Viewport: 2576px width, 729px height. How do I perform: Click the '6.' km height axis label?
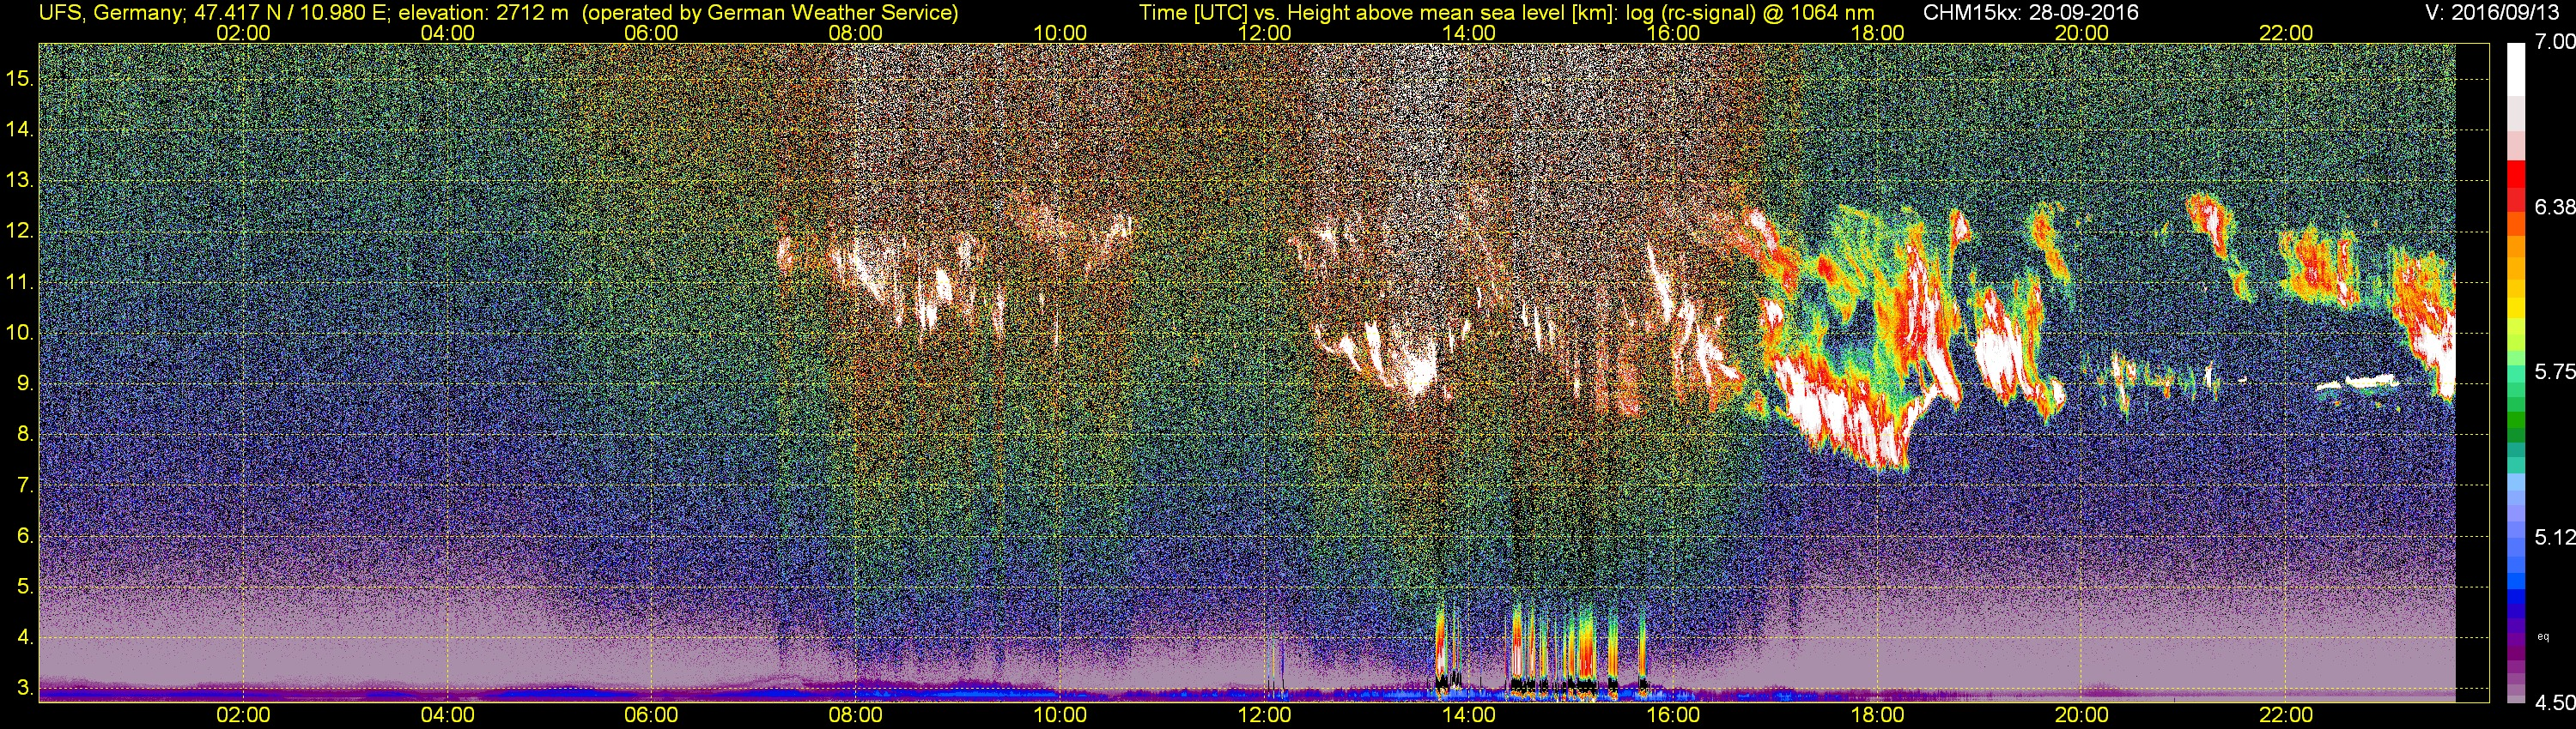click(x=26, y=536)
